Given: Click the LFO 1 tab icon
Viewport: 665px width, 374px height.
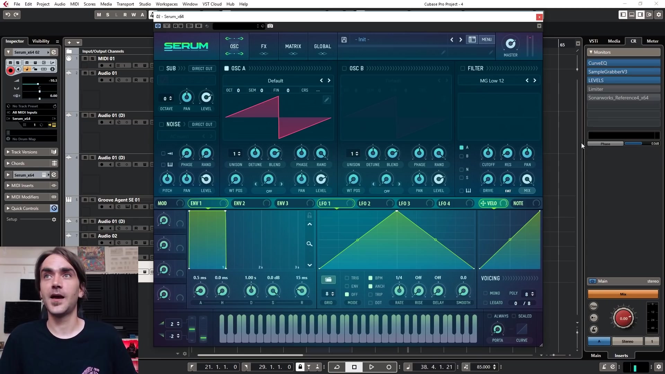Looking at the screenshot, I should [x=325, y=203].
